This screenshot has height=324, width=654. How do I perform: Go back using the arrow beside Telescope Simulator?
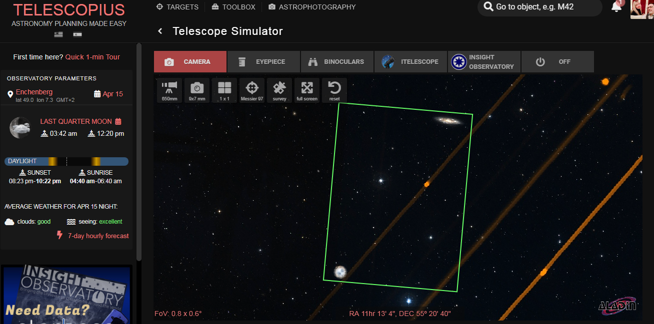coord(160,31)
